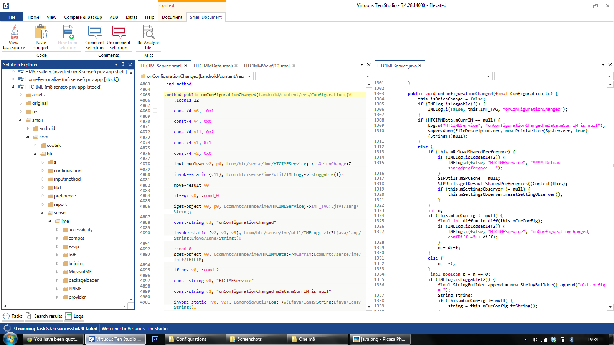The width and height of the screenshot is (614, 345).
Task: Collapse the .method onConfigurationChanged code fold
Action: click(x=161, y=95)
